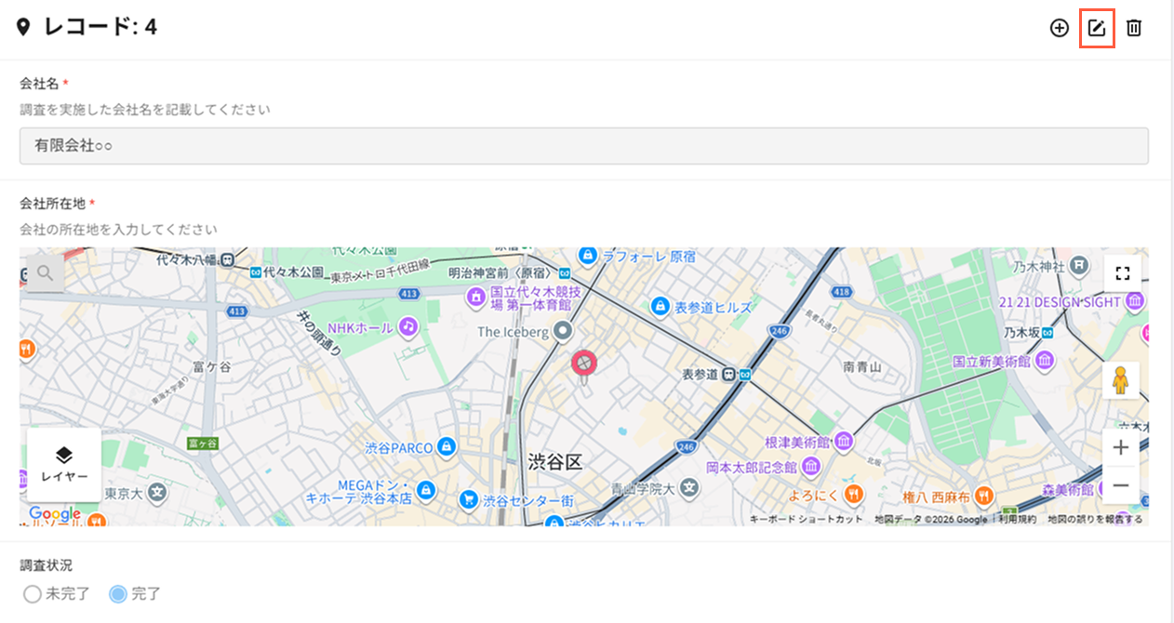Expand the レイヤー layers panel

[64, 464]
